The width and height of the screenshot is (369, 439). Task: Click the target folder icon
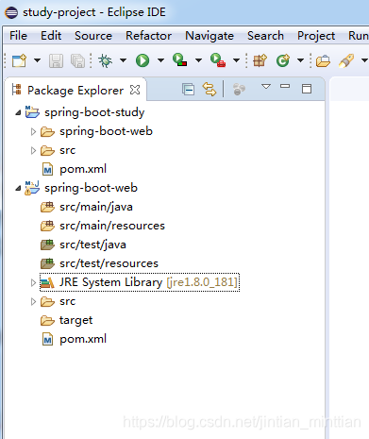point(47,321)
